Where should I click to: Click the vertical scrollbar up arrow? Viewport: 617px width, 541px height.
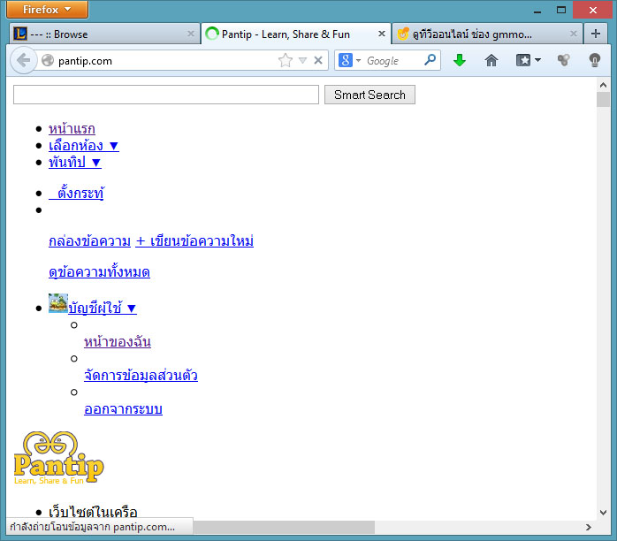[x=603, y=85]
